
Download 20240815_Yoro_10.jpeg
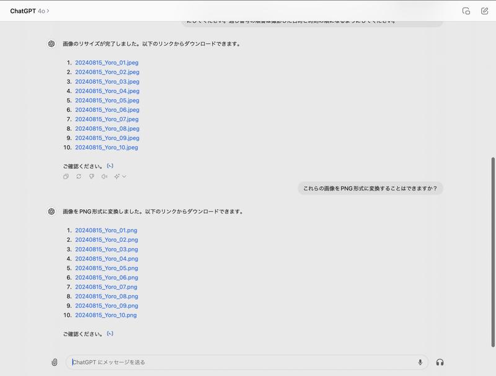click(x=106, y=148)
